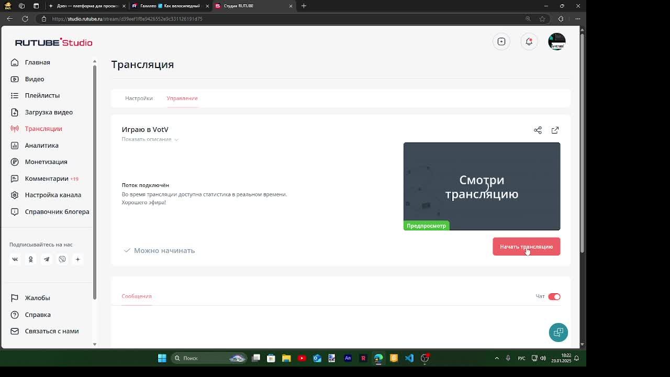Open the Viber social icon
The height and width of the screenshot is (377, 670).
click(62, 259)
